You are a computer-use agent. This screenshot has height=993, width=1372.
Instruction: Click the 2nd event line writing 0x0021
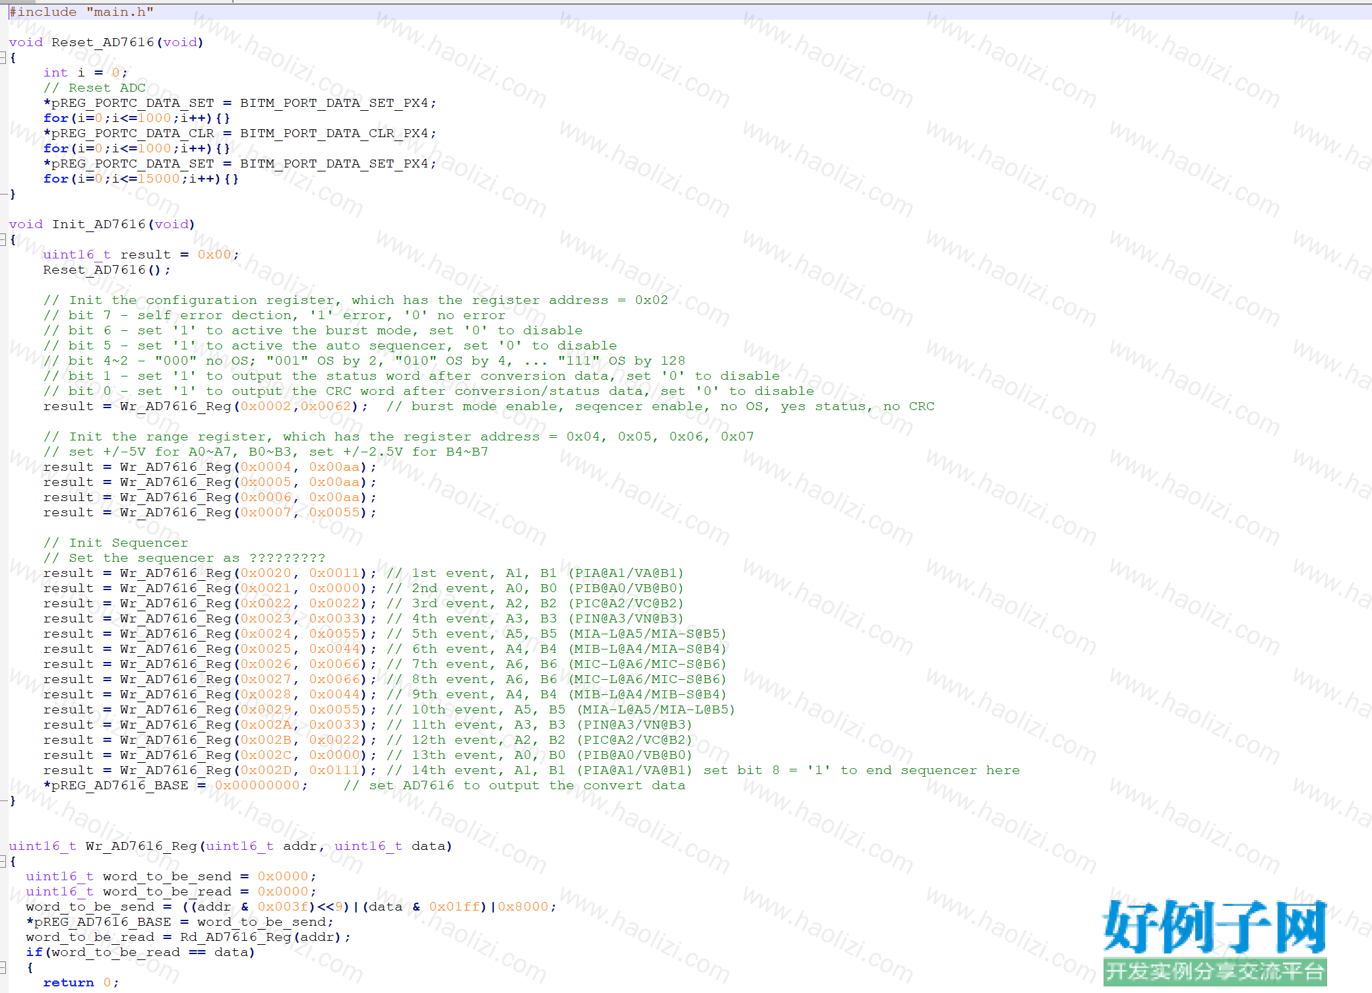363,588
